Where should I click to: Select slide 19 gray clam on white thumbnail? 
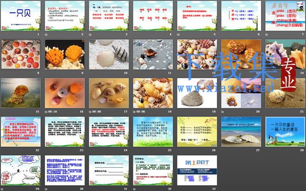(197, 93)
